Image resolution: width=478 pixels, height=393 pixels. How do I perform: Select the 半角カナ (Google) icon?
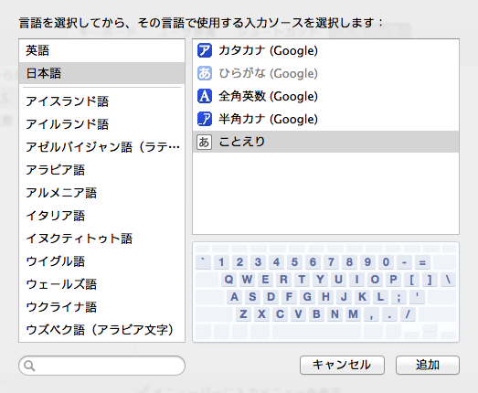pos(204,119)
